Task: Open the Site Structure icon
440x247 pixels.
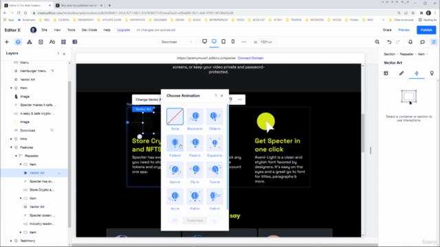Action: [x=29, y=42]
